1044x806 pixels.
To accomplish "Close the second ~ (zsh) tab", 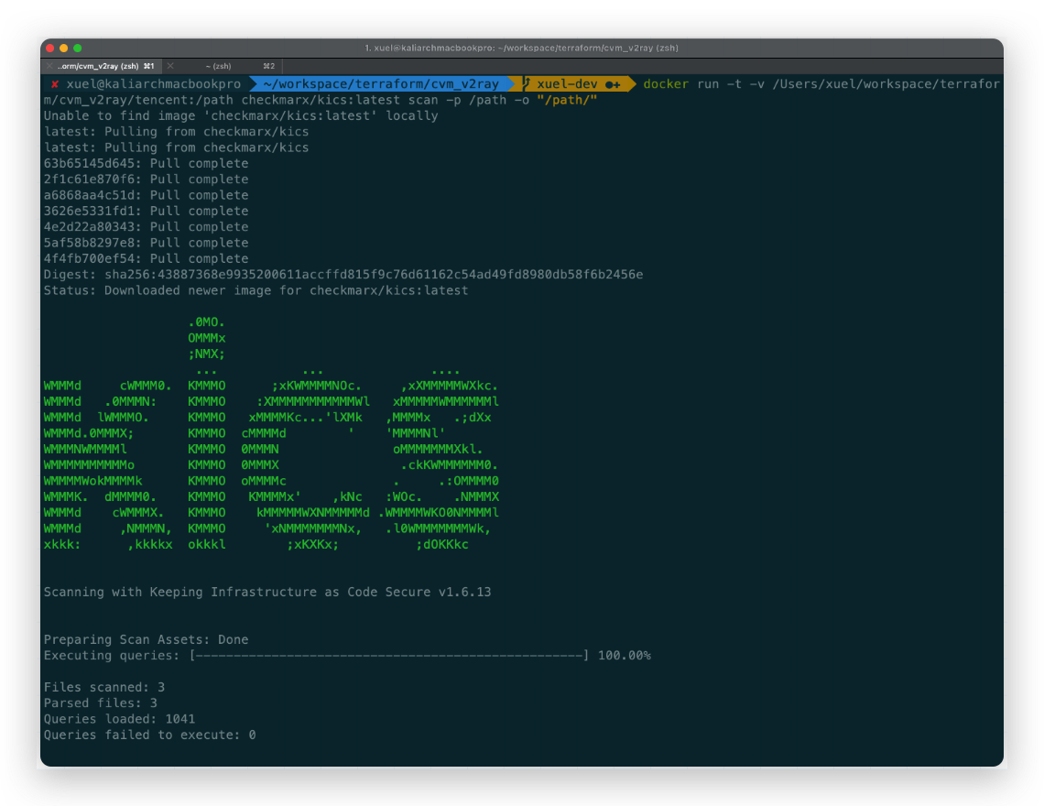I will click(x=169, y=66).
